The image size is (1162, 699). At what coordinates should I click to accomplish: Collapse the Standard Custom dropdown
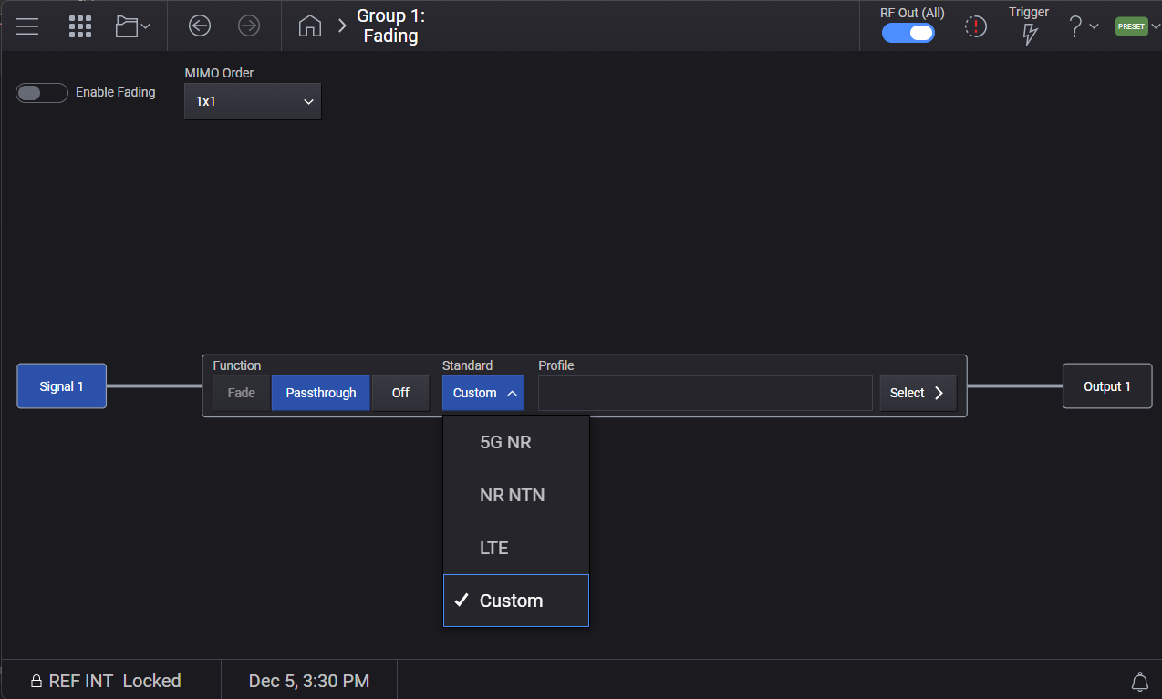click(x=483, y=393)
